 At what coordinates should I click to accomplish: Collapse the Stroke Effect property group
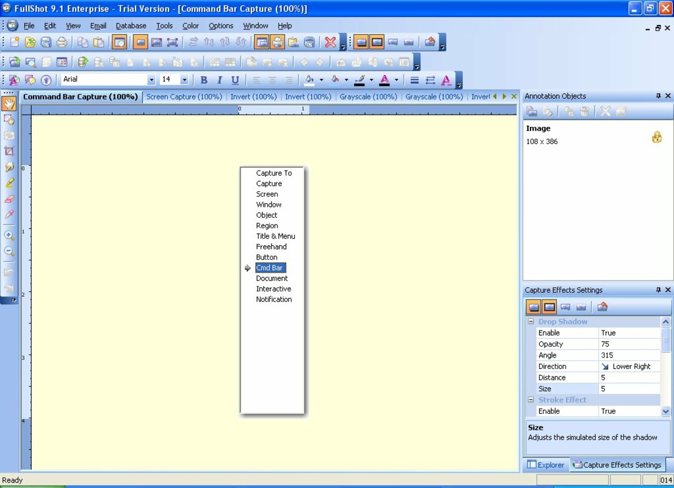(x=531, y=400)
